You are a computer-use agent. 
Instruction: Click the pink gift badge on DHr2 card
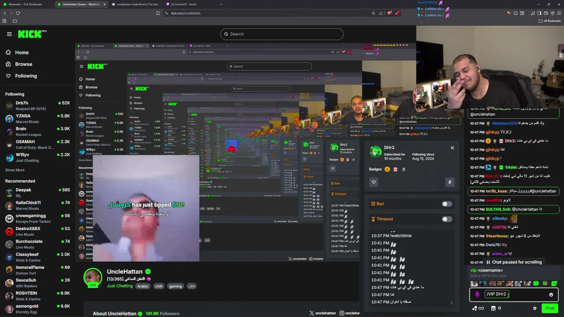tap(395, 169)
